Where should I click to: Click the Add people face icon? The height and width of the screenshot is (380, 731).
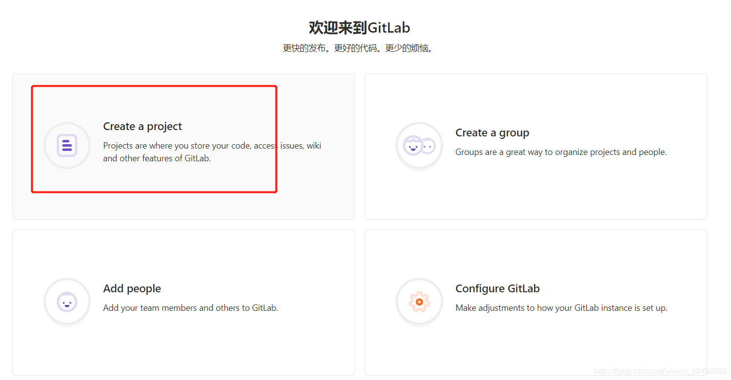tap(67, 302)
